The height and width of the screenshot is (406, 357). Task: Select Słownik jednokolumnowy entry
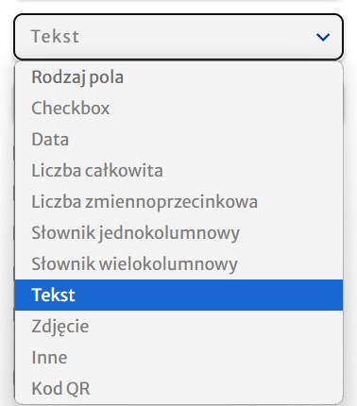[x=178, y=232]
